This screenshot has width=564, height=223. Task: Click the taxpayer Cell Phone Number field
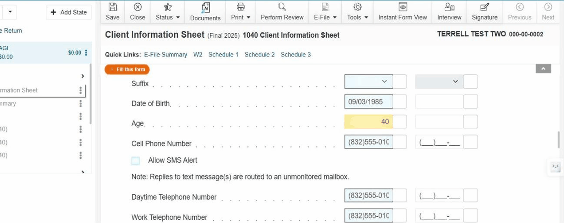(368, 142)
